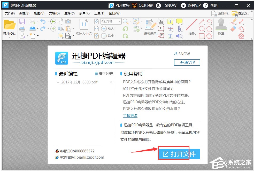The width and height of the screenshot is (254, 171).
Task: Expand the Undo history dropdown arrow
Action: pos(48,21)
